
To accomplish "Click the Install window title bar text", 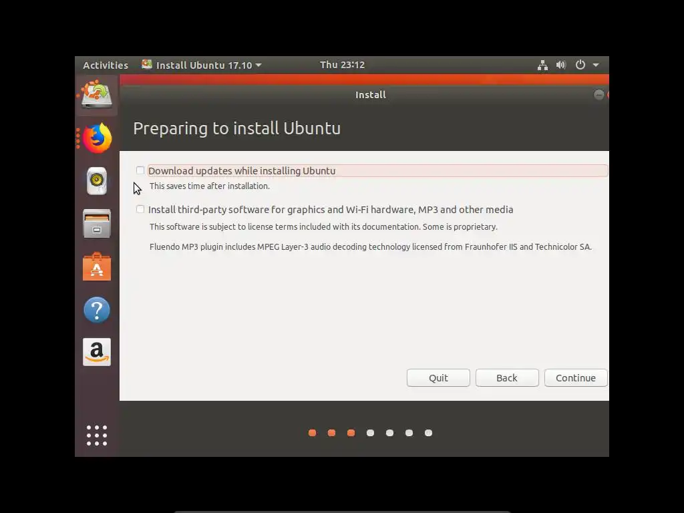I will point(370,95).
